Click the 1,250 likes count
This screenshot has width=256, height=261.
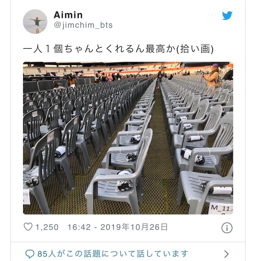pos(47,227)
